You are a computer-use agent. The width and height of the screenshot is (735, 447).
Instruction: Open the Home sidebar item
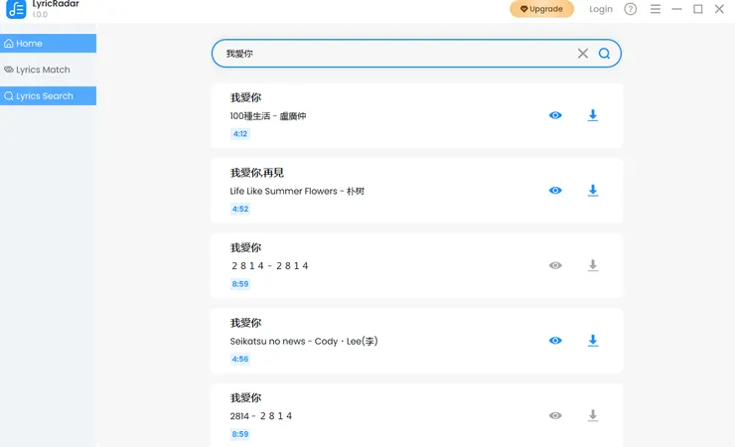49,43
